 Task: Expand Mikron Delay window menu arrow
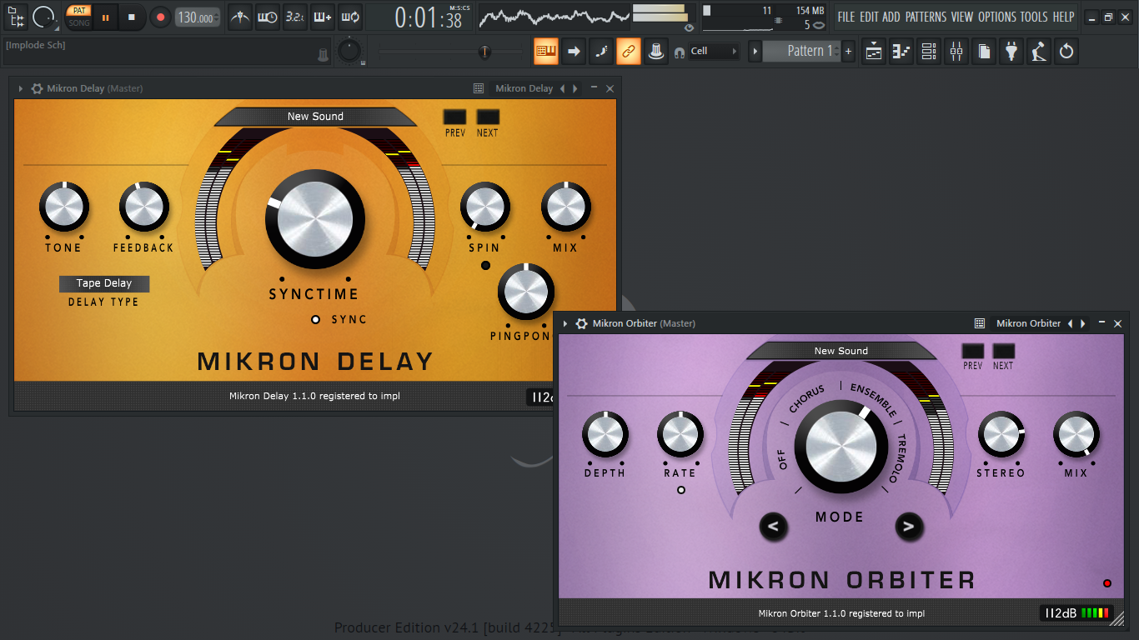tap(21, 88)
